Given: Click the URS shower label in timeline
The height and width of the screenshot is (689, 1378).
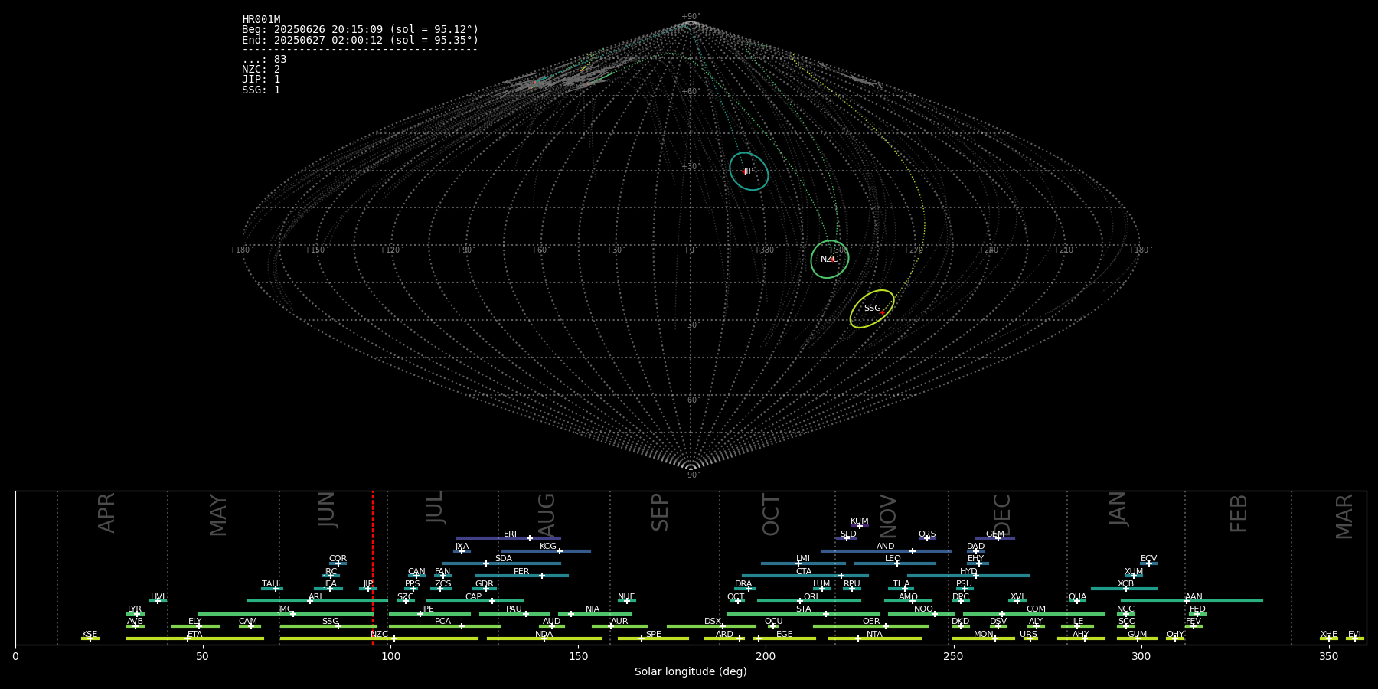Looking at the screenshot, I should tap(1028, 635).
